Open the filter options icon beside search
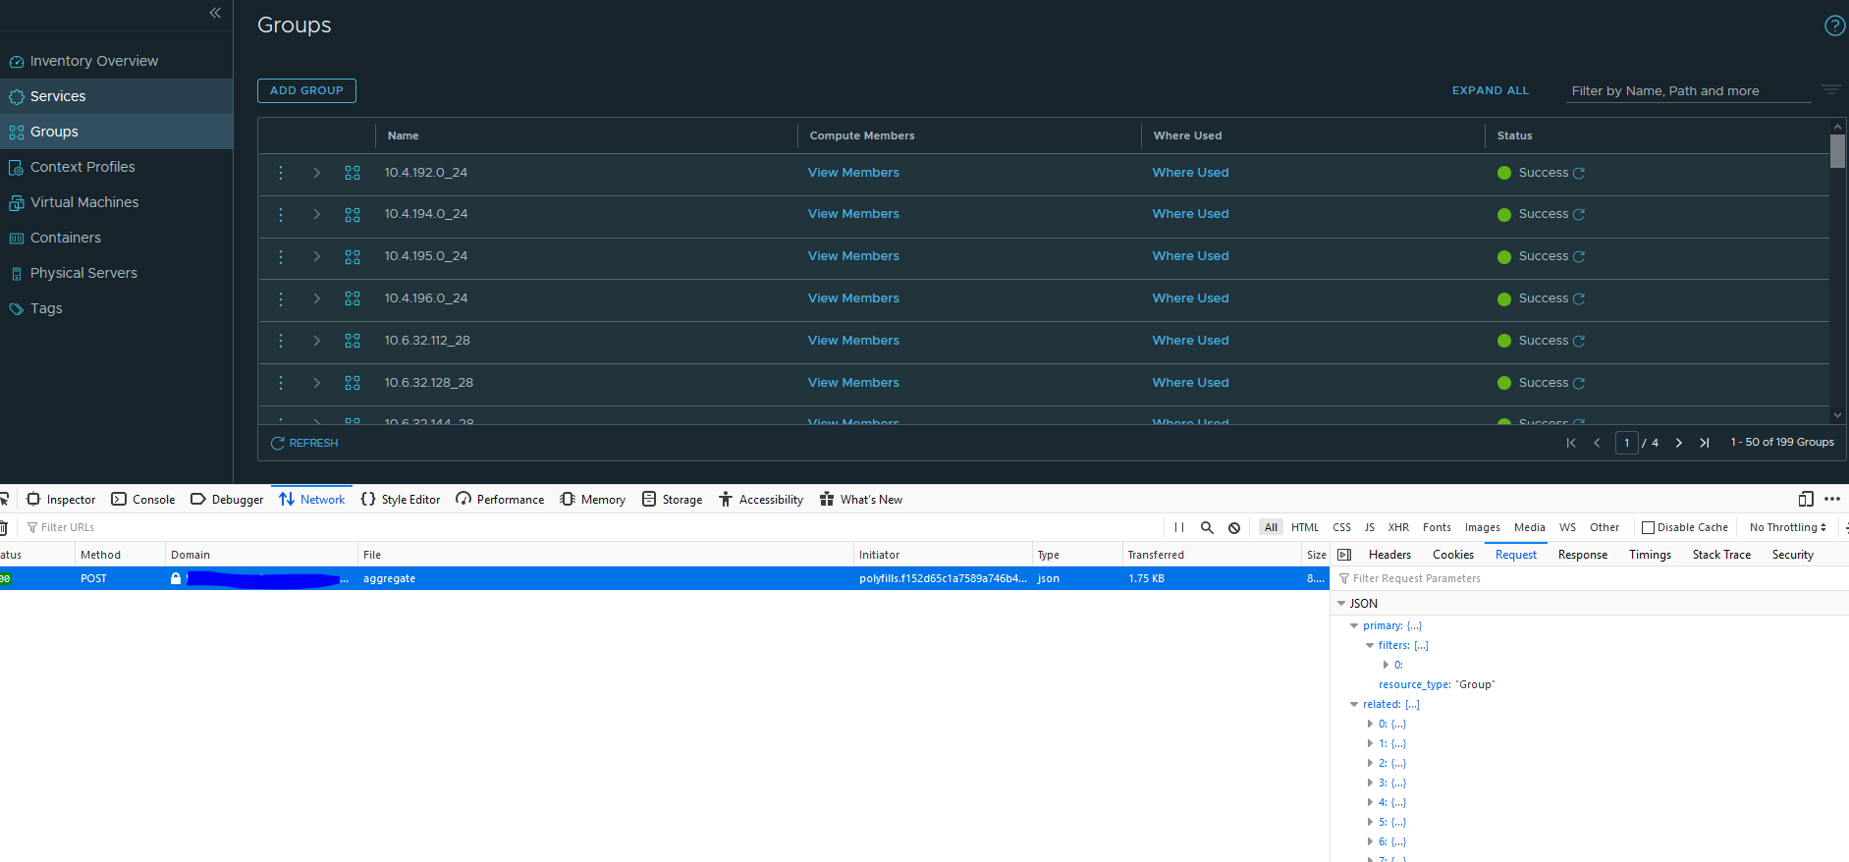Image resolution: width=1849 pixels, height=862 pixels. 1830,89
